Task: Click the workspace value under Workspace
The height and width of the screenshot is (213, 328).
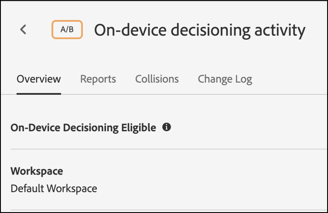Action: coord(54,189)
